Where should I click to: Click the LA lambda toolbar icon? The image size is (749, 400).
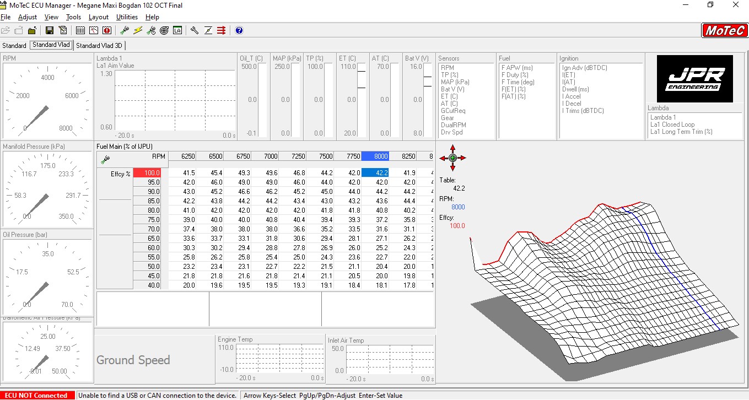point(177,30)
